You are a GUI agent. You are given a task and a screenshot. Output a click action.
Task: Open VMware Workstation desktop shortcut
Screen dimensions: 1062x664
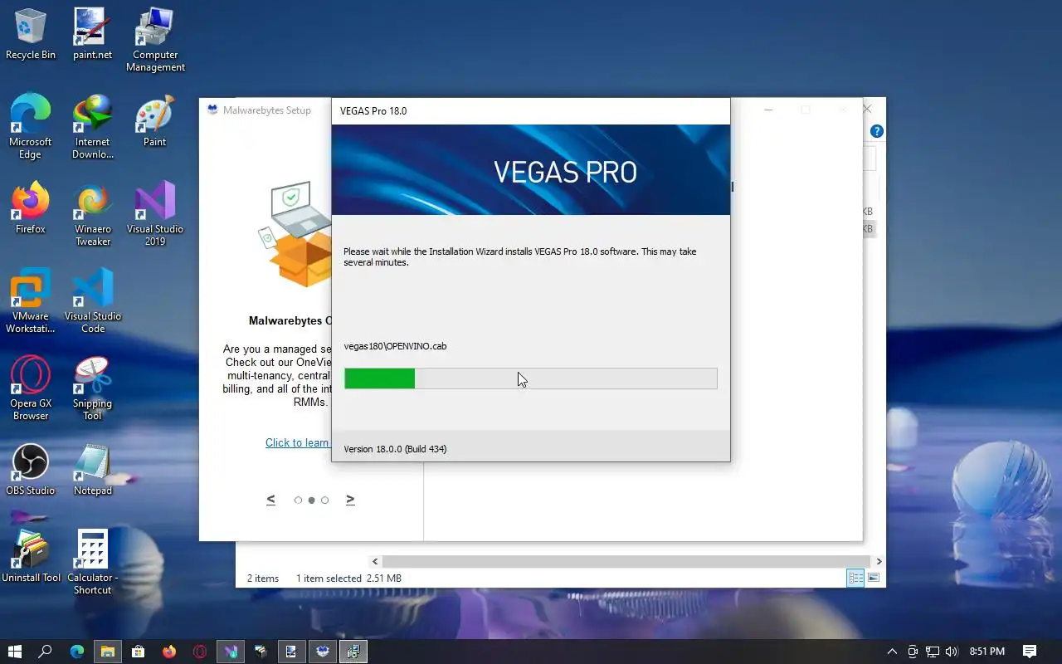tap(31, 301)
